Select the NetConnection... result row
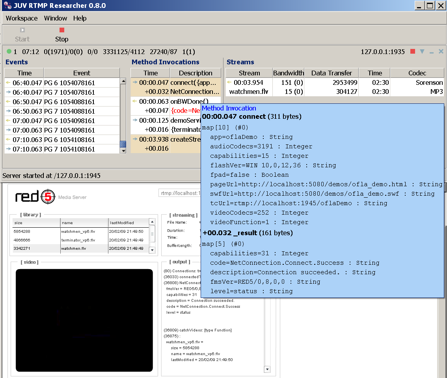This screenshot has width=447, height=378. coord(176,92)
